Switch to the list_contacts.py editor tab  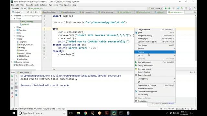(x=87, y=12)
